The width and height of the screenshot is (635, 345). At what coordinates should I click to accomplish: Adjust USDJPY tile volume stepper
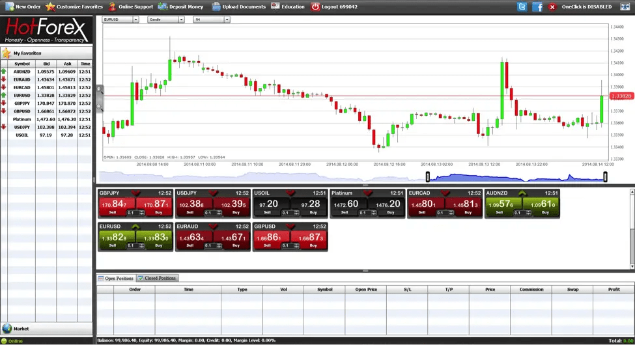tap(219, 213)
